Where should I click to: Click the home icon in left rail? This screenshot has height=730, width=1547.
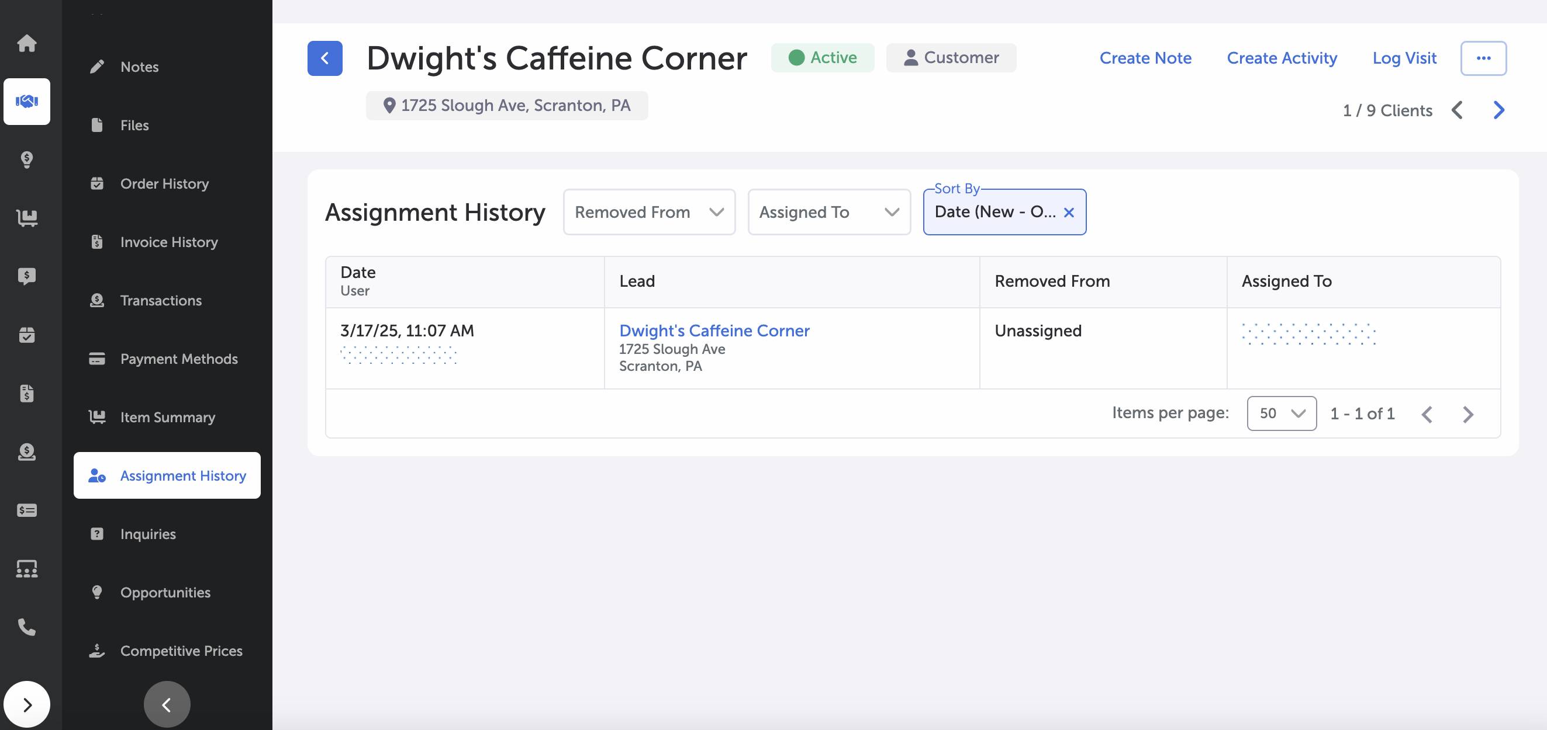26,43
